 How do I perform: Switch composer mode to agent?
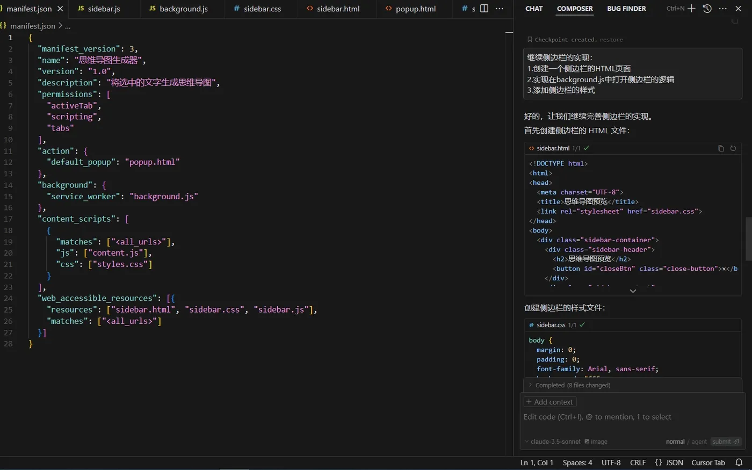pyautogui.click(x=699, y=442)
